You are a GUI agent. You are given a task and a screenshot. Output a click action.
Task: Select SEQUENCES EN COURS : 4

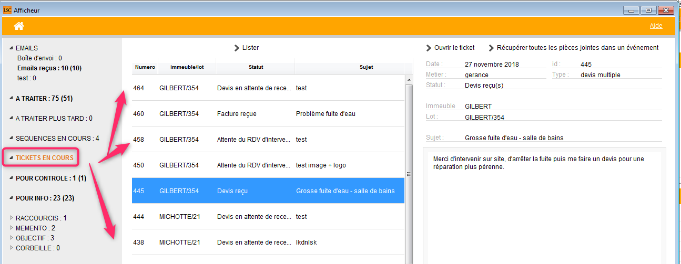tap(57, 139)
